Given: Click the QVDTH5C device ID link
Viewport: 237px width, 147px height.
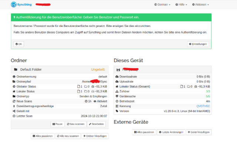Looking at the screenshot, I should 203,106.
